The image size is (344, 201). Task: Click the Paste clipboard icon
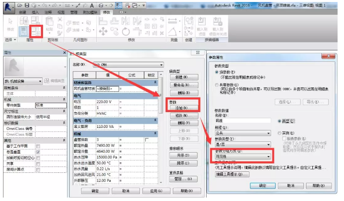click(49, 22)
